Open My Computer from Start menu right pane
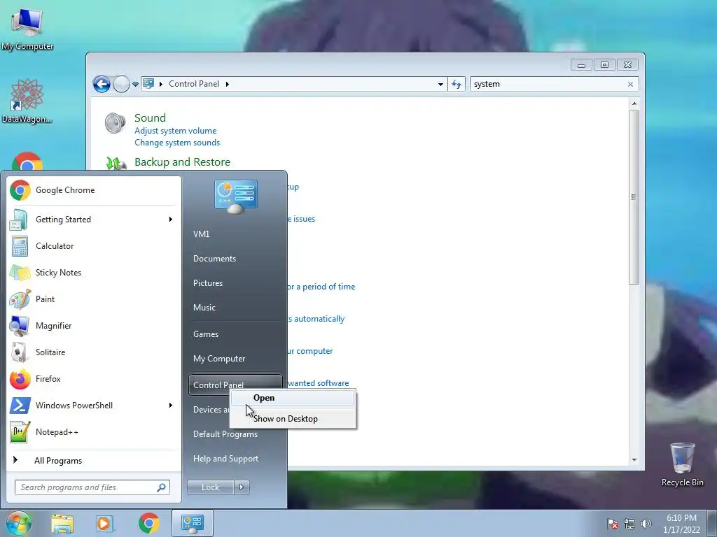Screen dimensions: 717x537 tap(235, 359)
